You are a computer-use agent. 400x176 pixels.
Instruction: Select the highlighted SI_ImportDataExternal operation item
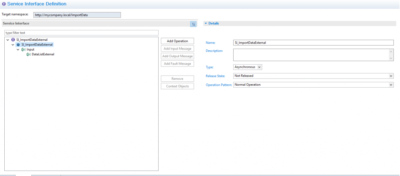[37, 45]
